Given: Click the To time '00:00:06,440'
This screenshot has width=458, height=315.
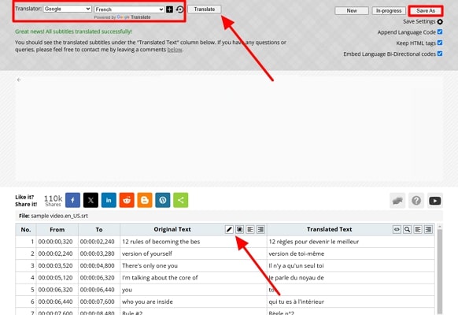Looking at the screenshot, I should (98, 290).
